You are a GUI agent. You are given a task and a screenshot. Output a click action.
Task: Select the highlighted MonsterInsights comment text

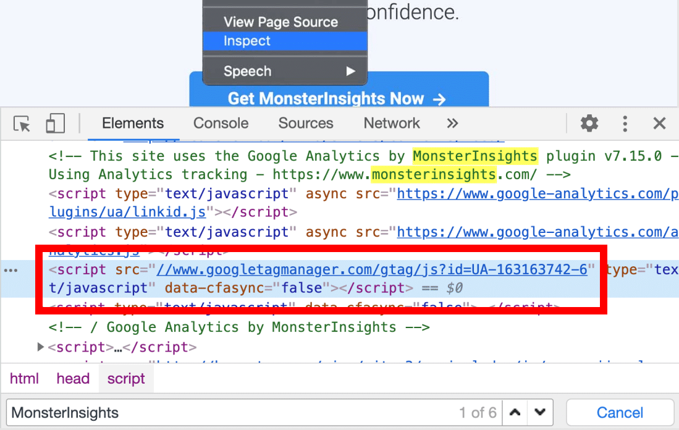coord(475,156)
